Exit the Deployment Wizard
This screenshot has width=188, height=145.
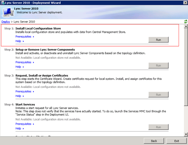coord(176,141)
